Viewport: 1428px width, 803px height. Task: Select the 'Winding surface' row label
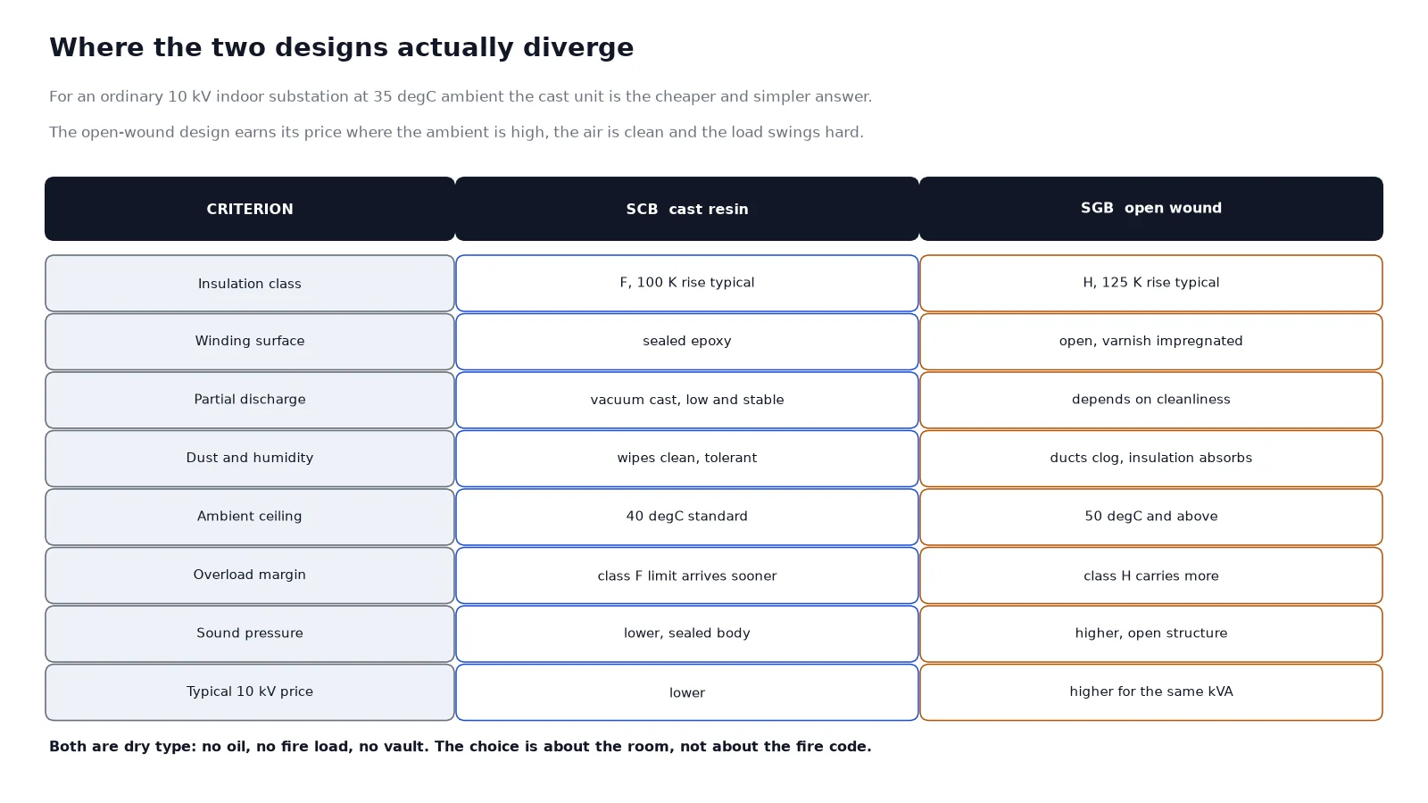pyautogui.click(x=250, y=342)
